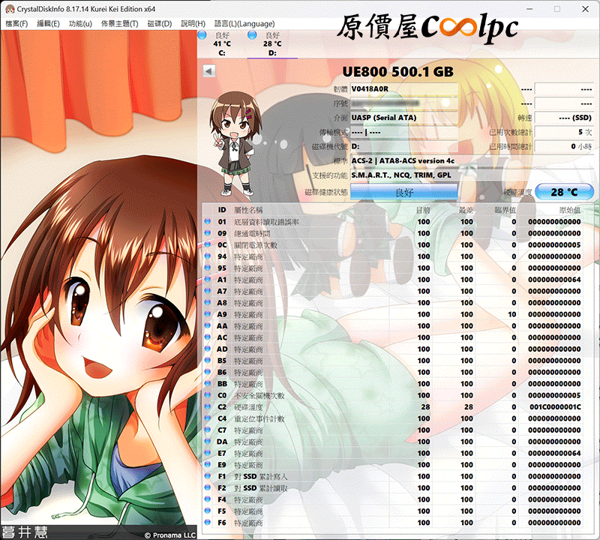Click the previous disk arrow button
This screenshot has width=600, height=540.
(209, 70)
